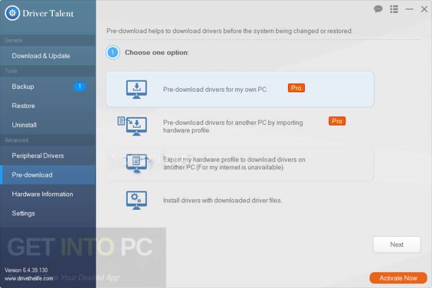Click the Next button
Viewport: 432px width, 288px height.
pos(397,245)
